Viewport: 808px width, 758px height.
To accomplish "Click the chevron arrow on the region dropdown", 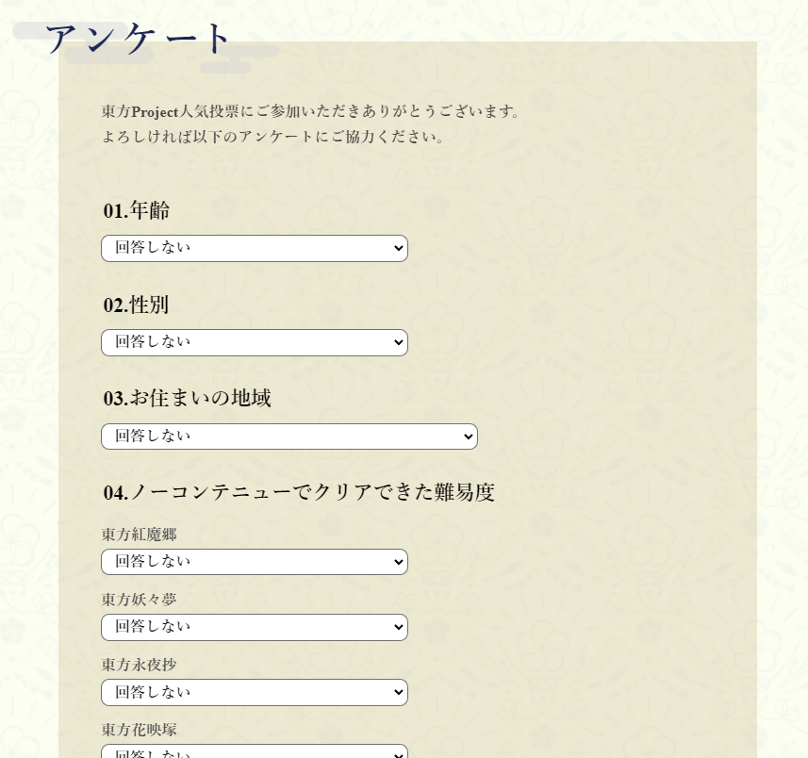I will [x=468, y=437].
